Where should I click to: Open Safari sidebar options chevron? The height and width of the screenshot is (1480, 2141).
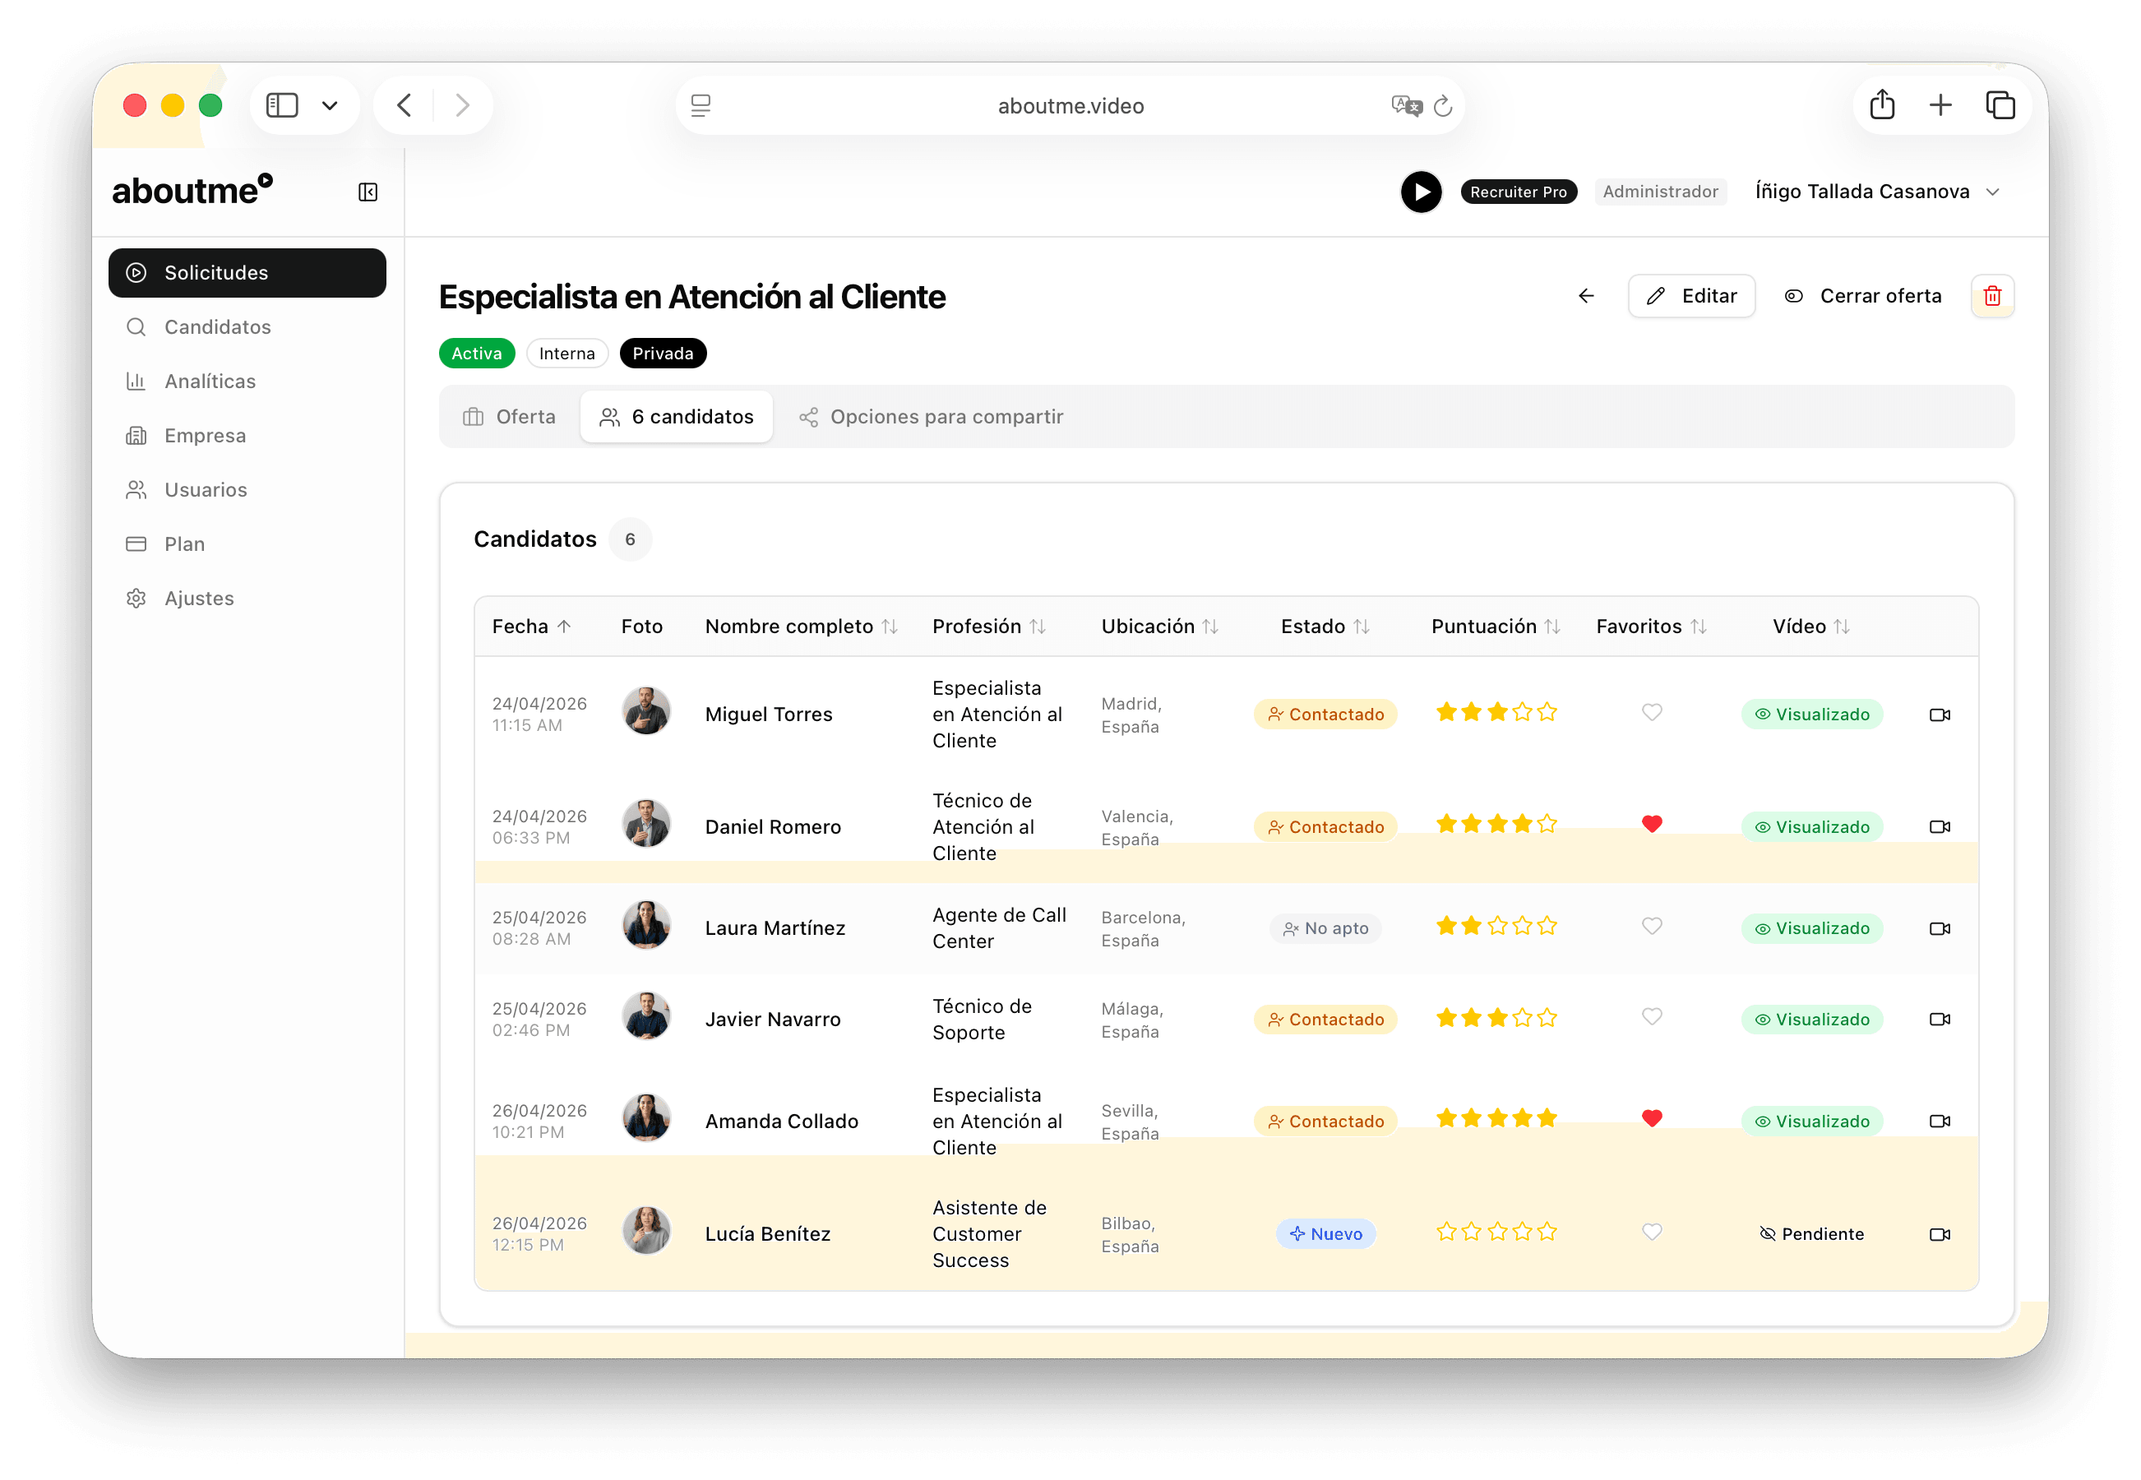point(329,106)
